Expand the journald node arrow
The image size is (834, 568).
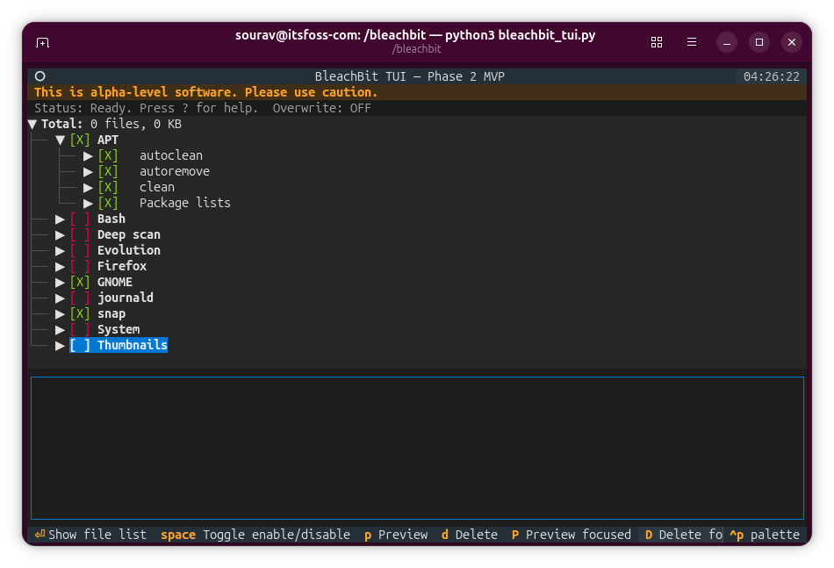click(x=60, y=298)
